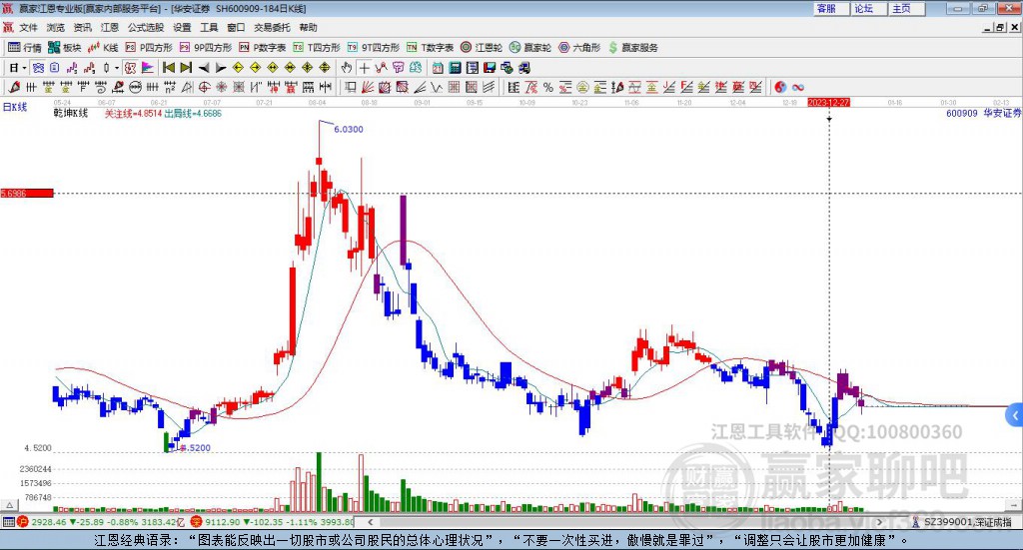Click the brain icon in toolbar

(417, 68)
